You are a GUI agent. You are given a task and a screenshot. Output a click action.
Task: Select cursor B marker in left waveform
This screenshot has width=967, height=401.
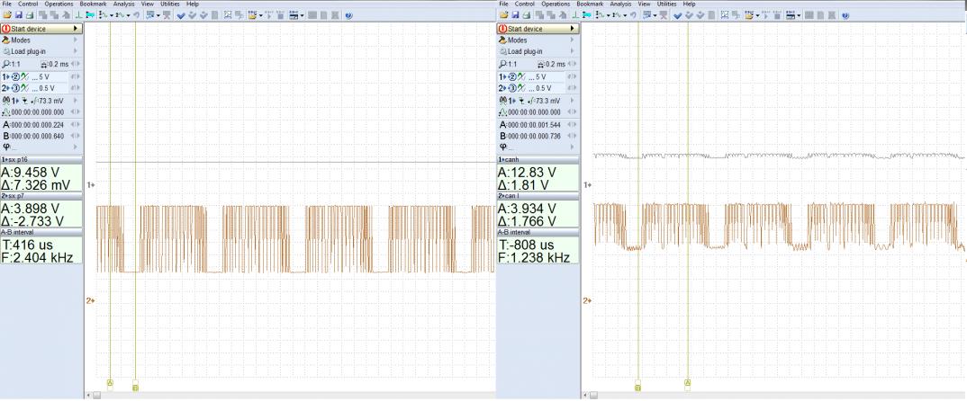(x=135, y=387)
